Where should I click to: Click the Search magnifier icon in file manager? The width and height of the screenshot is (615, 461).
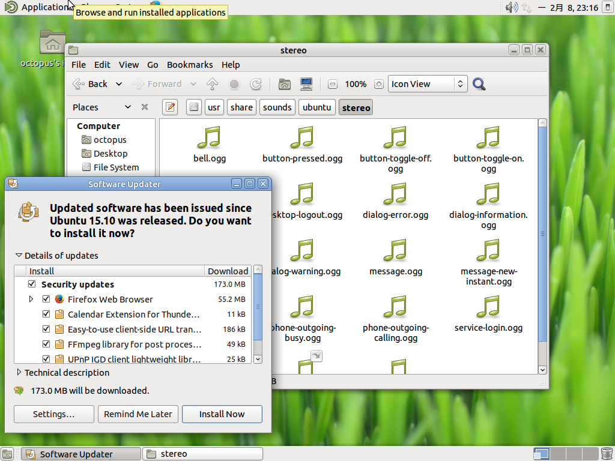(479, 84)
